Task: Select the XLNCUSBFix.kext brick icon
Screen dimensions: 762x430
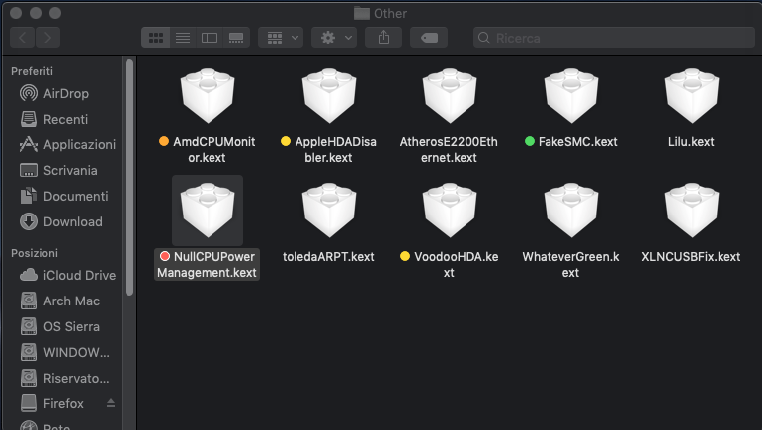Action: (692, 210)
